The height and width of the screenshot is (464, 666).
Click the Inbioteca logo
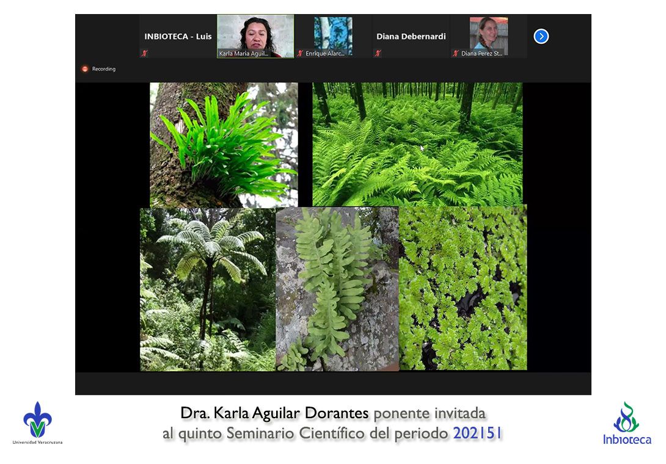[627, 422]
